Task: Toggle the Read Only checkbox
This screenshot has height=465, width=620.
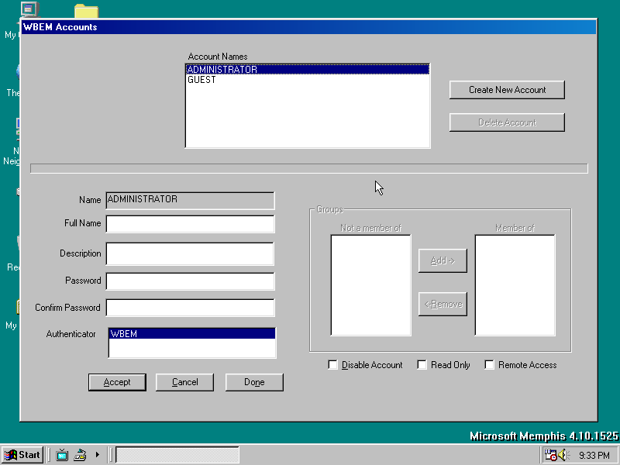Action: click(x=422, y=364)
